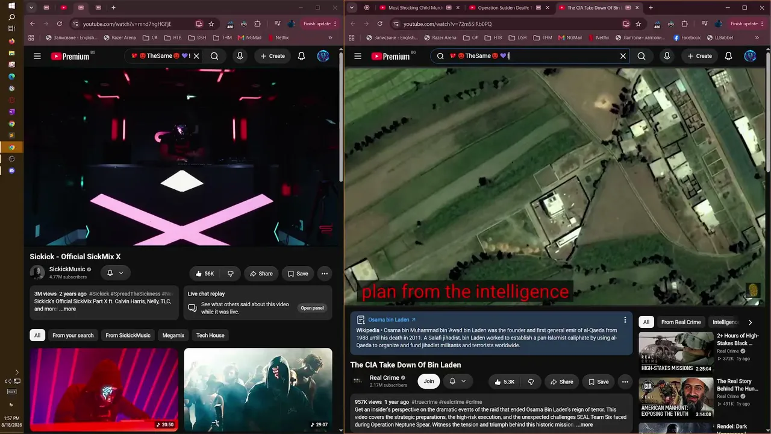Open Real Crime notification preferences dropdown

click(x=458, y=381)
